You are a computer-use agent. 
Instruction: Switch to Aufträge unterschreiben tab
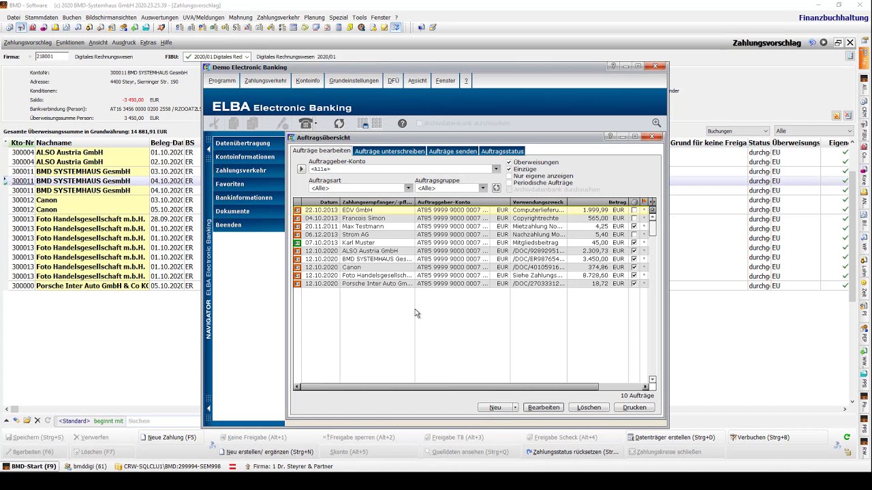click(x=389, y=151)
